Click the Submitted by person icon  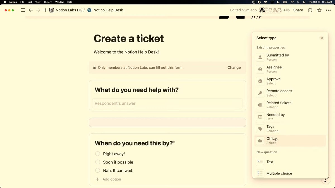click(260, 57)
